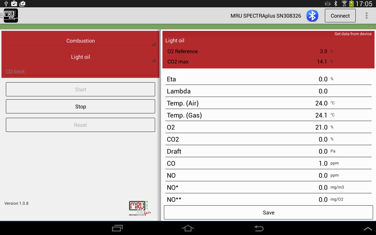Screen dimensions: 376x235
Task: Save the current measurement values
Action: (268, 212)
